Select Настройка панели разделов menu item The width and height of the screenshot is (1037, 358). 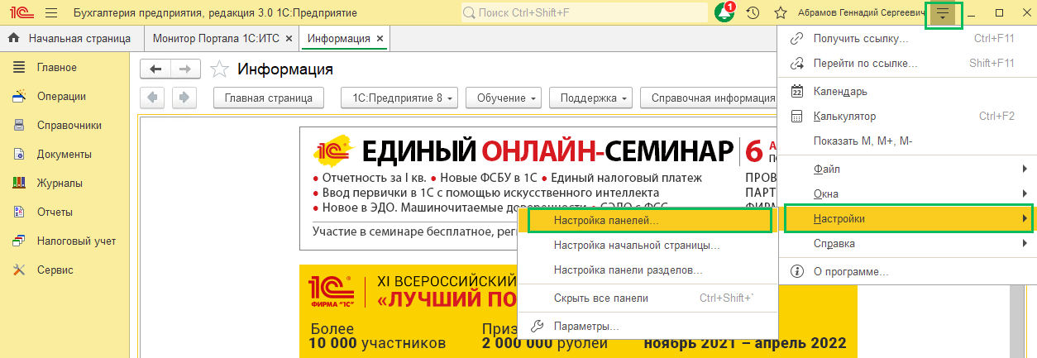(648, 270)
